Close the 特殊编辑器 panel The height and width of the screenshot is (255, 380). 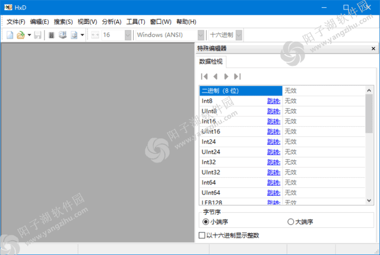coord(373,49)
